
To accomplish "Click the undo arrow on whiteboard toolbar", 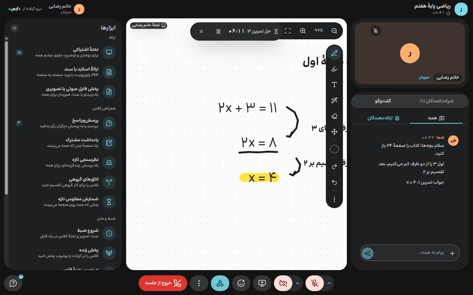I will [334, 182].
